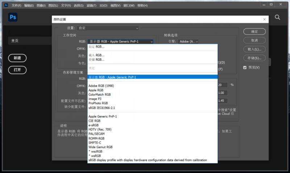The image size is (290, 173).
Task: Open the 视图(V) menu
Action: click(115, 5)
